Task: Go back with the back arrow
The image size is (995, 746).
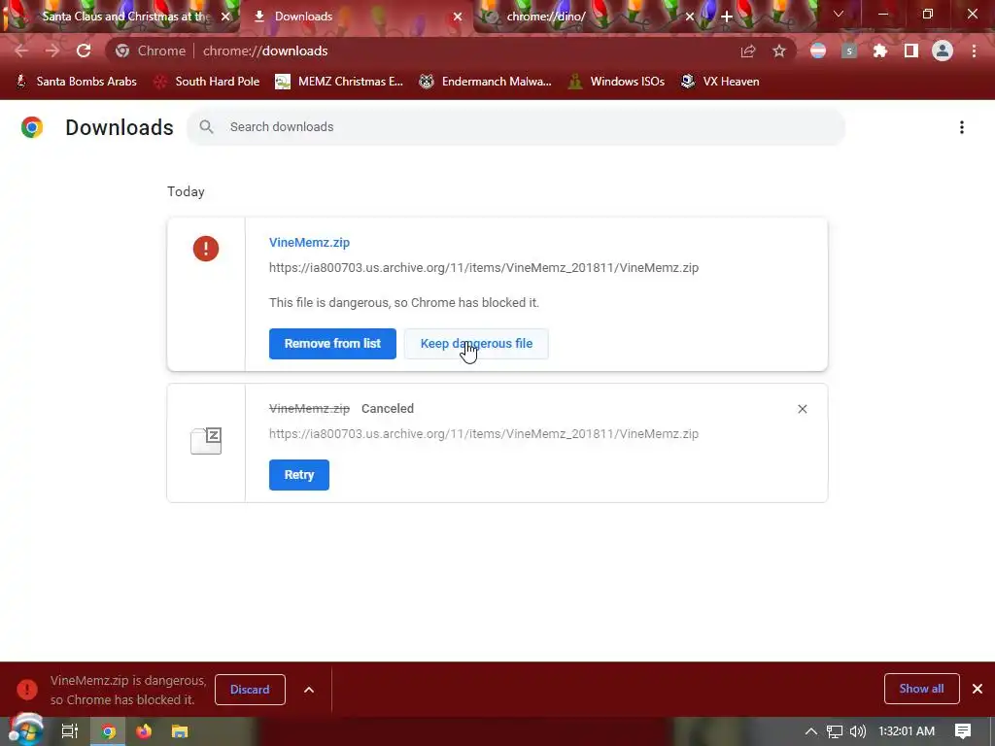Action: [21, 51]
